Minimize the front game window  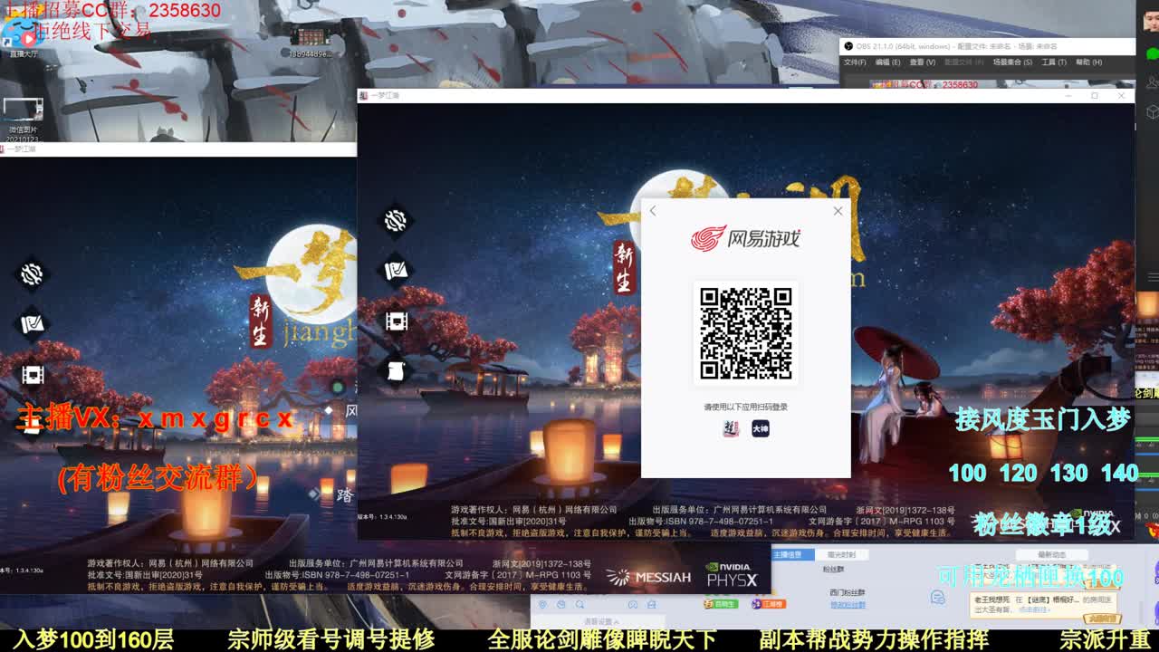pyautogui.click(x=1068, y=95)
